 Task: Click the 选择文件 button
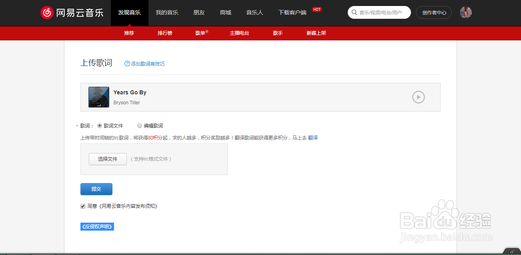pos(108,159)
